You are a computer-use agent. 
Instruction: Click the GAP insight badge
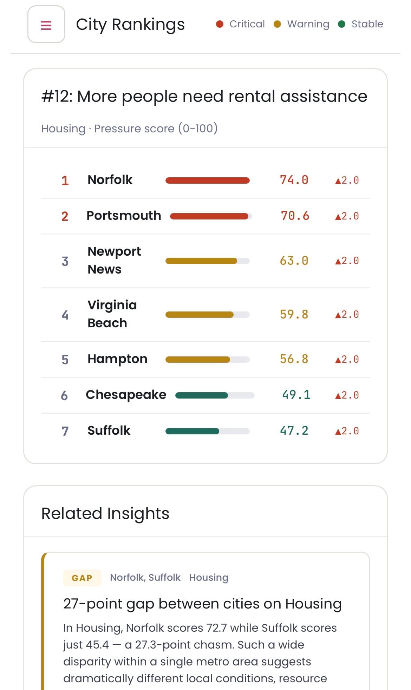point(82,578)
